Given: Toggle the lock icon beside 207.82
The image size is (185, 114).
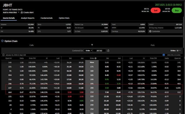Looking at the screenshot, I should click(x=108, y=50).
